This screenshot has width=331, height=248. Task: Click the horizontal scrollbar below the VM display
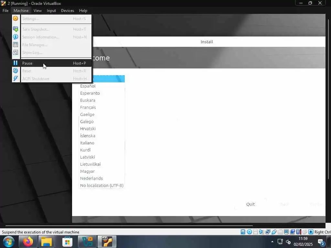(129, 226)
